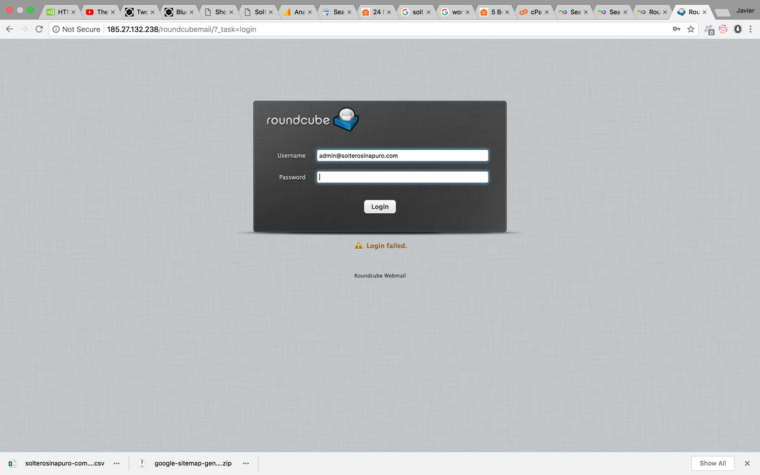Click the pink heart extension icon

point(723,29)
